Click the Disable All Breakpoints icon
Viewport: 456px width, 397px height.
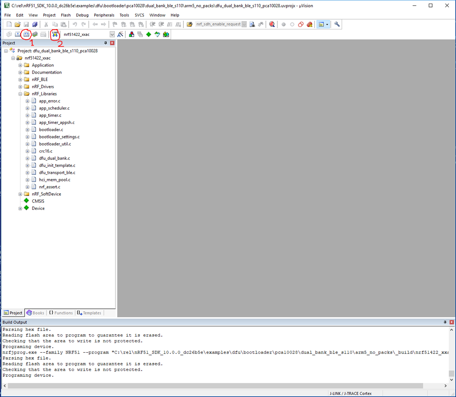point(301,25)
